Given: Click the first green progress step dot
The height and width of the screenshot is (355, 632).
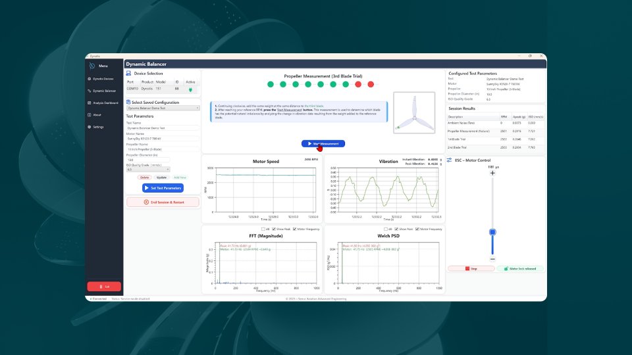Looking at the screenshot, I should click(x=271, y=84).
